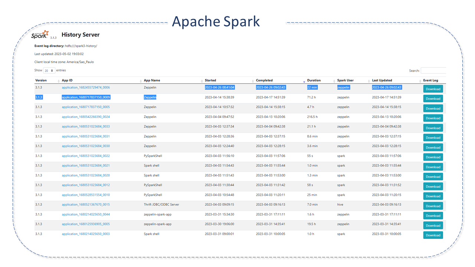
Task: Open application_1680531023684_0012 link
Action: tap(86, 185)
